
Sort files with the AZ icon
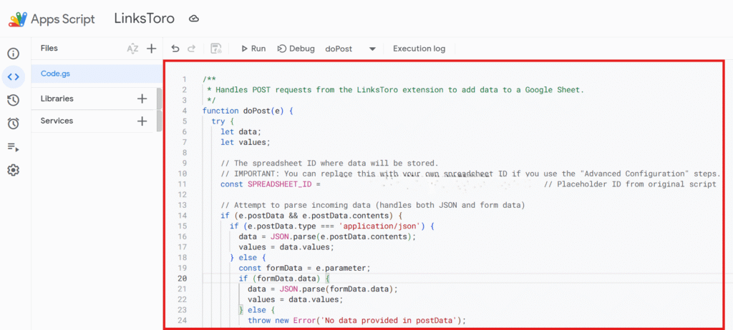[x=132, y=49]
